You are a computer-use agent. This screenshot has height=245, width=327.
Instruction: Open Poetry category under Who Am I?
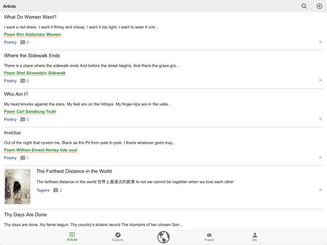(x=10, y=120)
